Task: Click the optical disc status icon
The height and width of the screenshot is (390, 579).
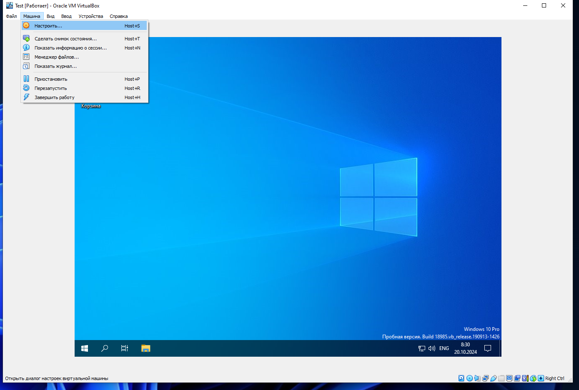Action: pos(469,378)
